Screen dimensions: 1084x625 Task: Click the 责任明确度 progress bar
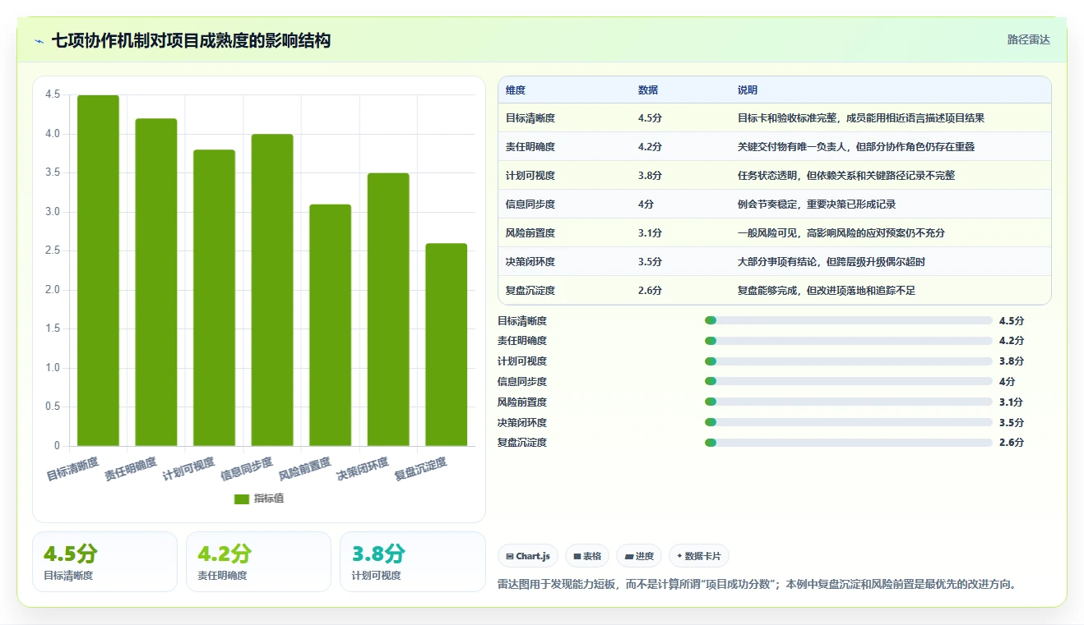click(x=849, y=341)
